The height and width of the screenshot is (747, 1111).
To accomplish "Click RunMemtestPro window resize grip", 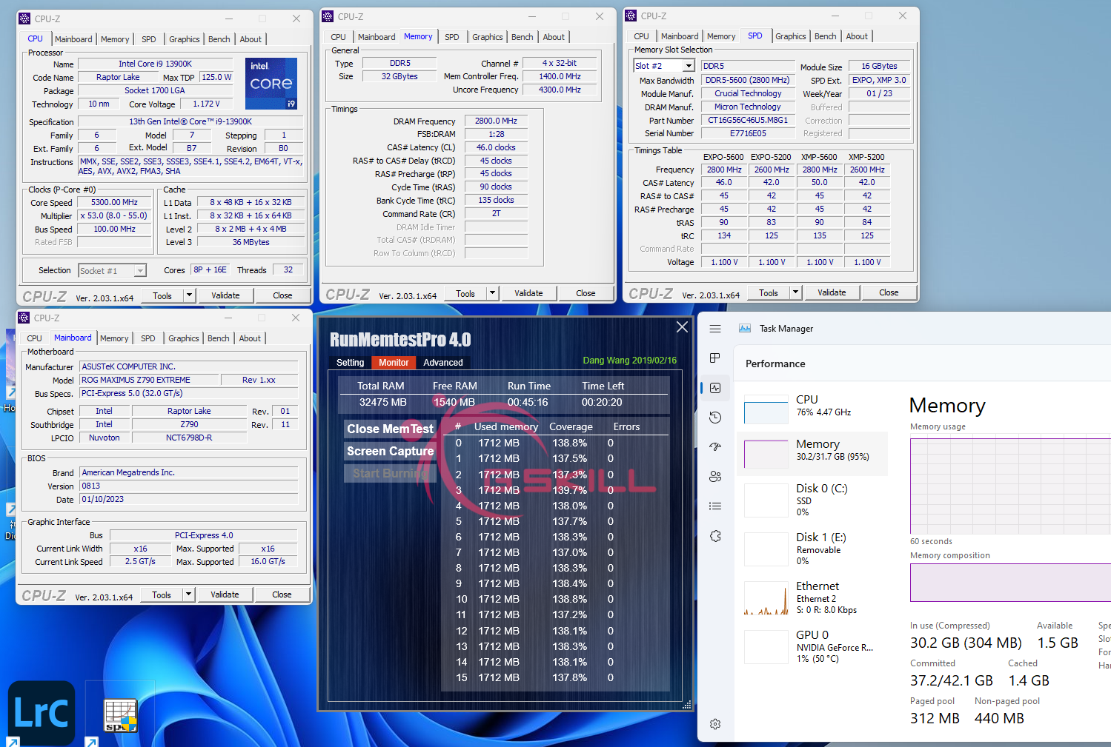I will 686,705.
